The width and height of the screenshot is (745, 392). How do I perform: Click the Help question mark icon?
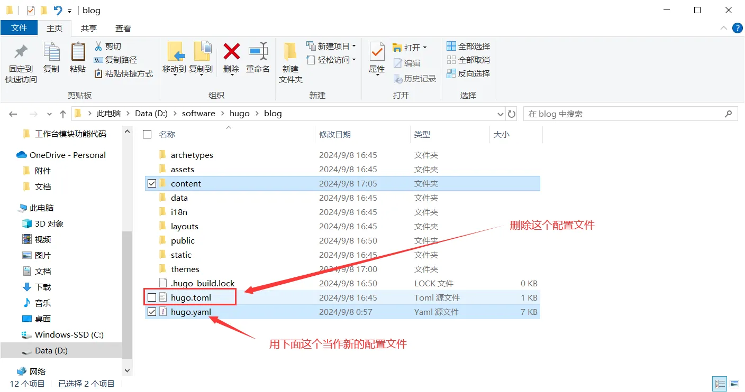[x=737, y=29]
